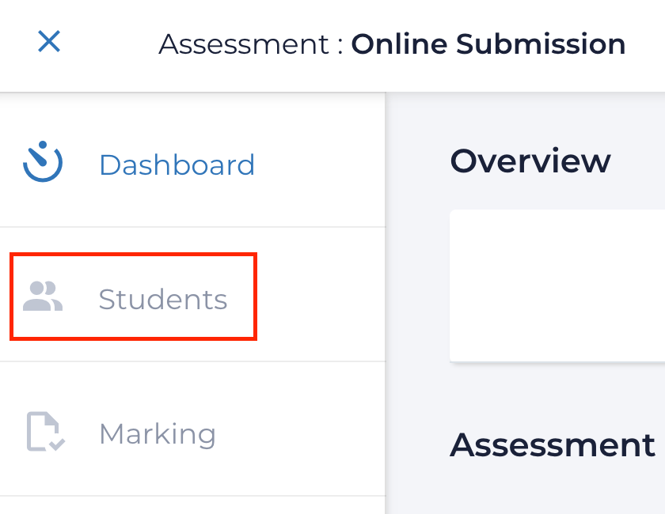
Task: Click the Students people icon
Action: click(x=43, y=297)
